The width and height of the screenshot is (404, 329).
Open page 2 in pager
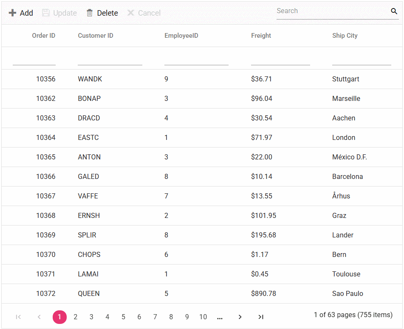tap(76, 317)
